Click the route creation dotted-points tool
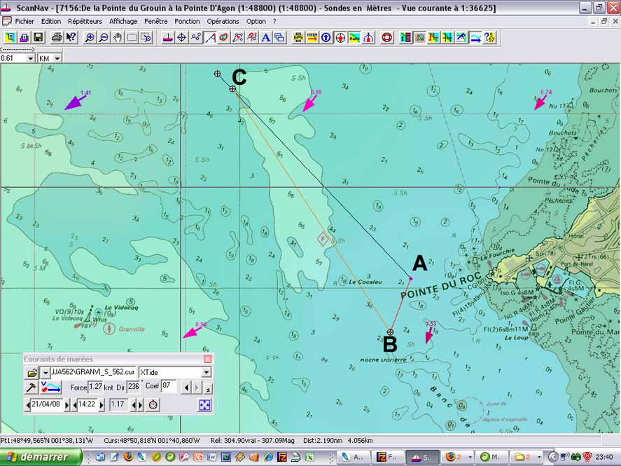 click(x=195, y=38)
